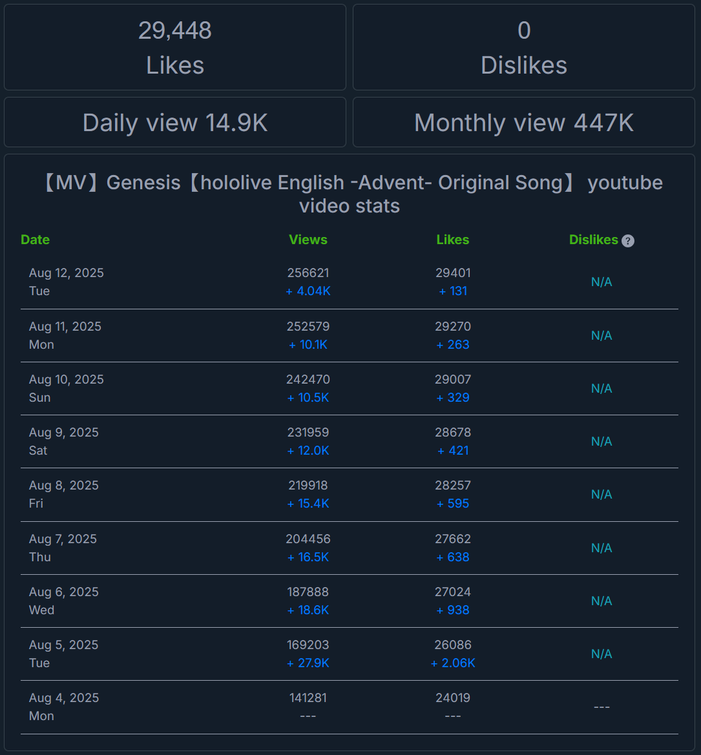
Task: Click the 219918 views count for Aug 8
Action: tap(308, 486)
